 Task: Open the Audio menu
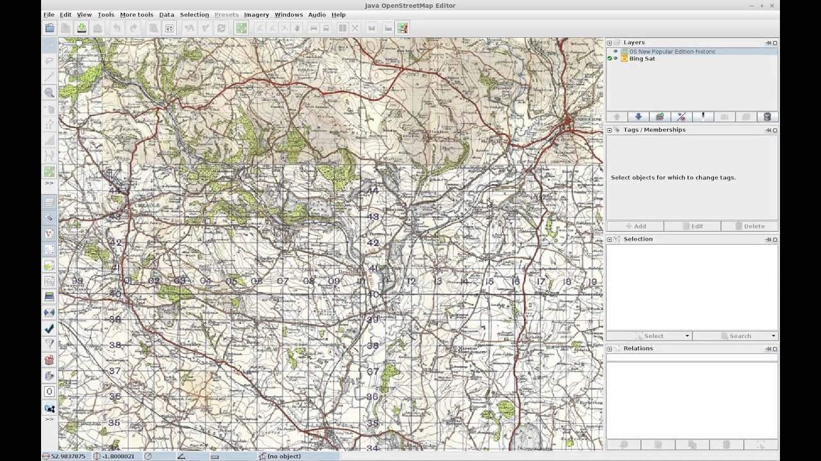coord(317,15)
